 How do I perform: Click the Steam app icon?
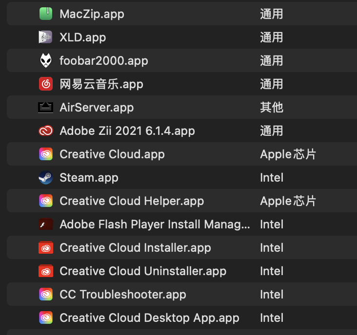[45, 178]
